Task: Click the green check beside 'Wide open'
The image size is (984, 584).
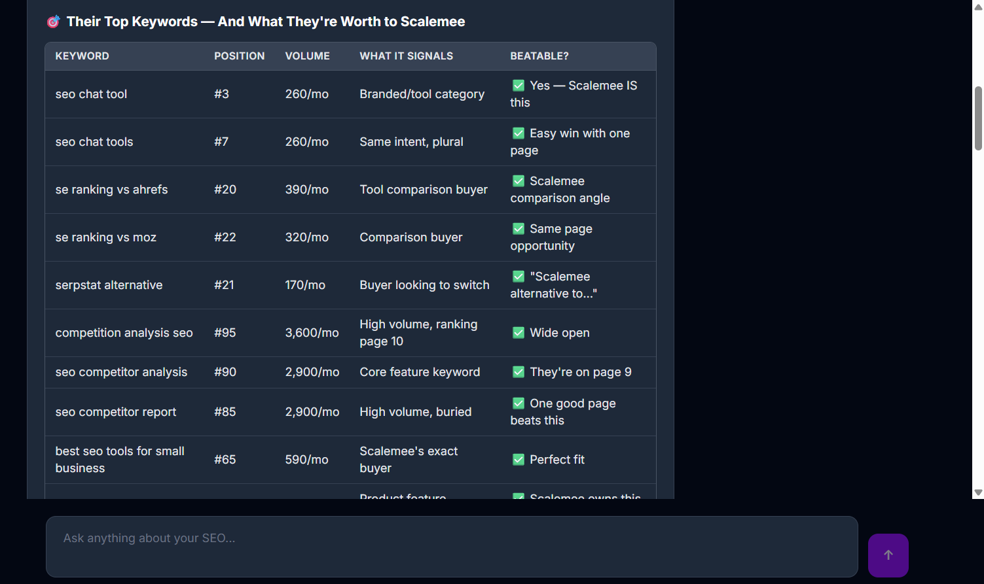Action: pyautogui.click(x=519, y=333)
